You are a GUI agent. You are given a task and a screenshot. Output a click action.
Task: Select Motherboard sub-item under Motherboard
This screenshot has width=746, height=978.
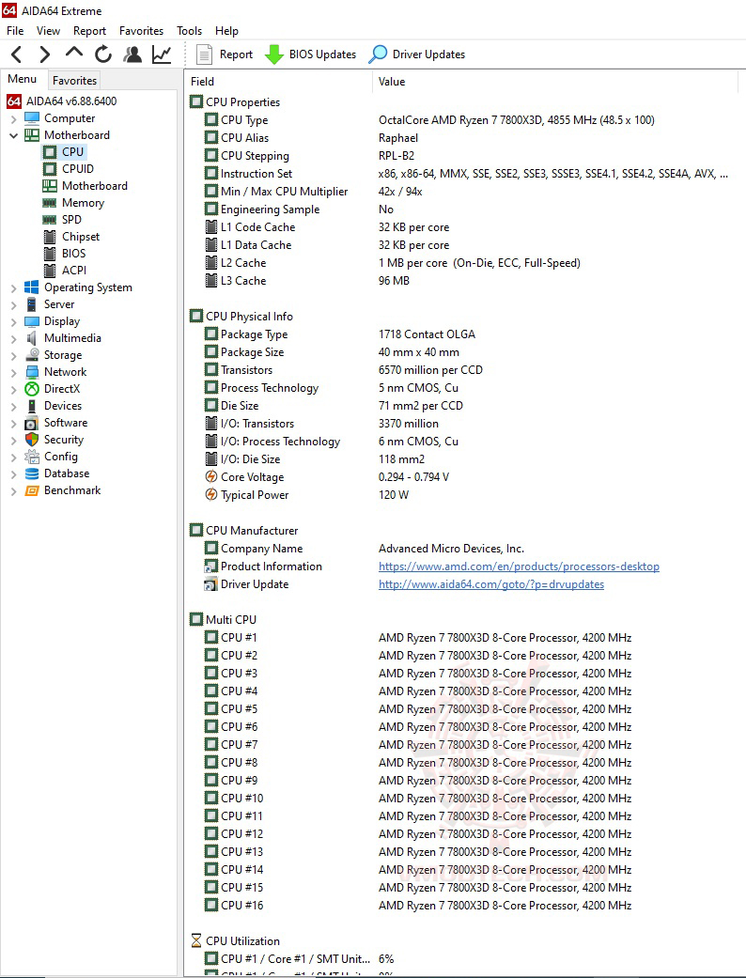(85, 186)
